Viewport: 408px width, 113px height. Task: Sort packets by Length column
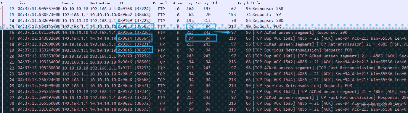pos(243,3)
